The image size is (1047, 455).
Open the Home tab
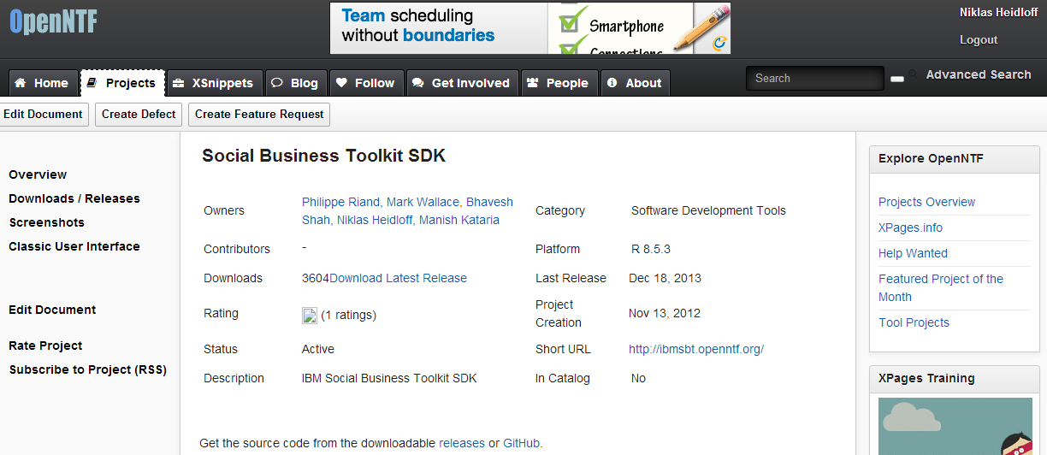pos(43,83)
